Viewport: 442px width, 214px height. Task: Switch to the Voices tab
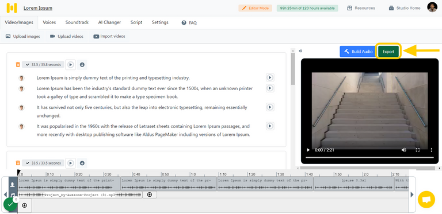[x=49, y=22]
